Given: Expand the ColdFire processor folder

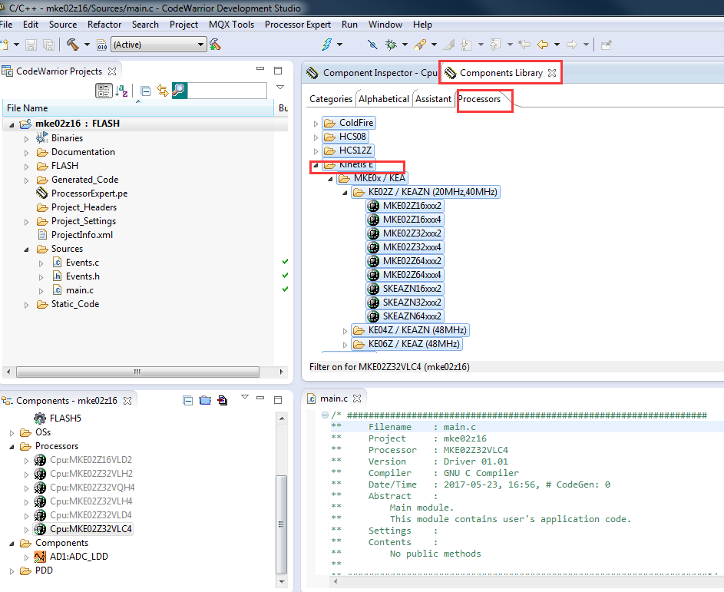Looking at the screenshot, I should 315,124.
